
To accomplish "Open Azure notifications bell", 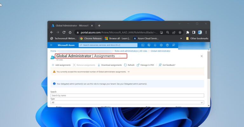I will (x=155, y=45).
